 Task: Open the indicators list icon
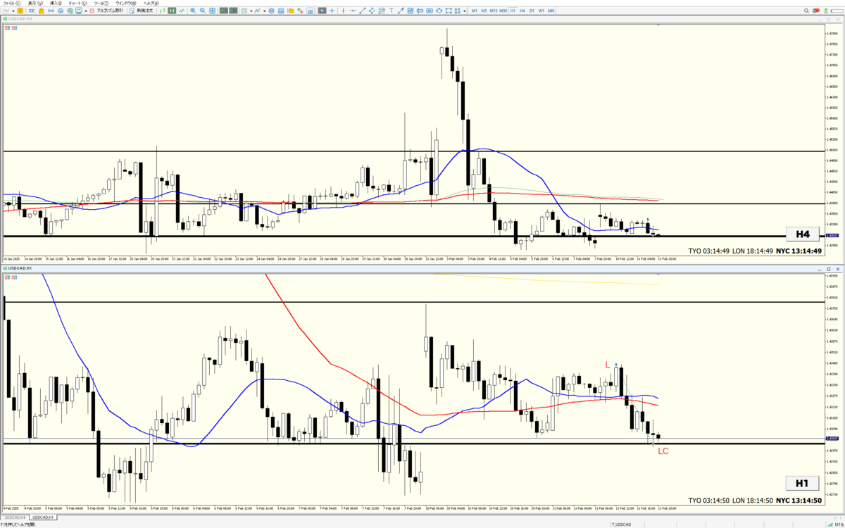(244, 11)
